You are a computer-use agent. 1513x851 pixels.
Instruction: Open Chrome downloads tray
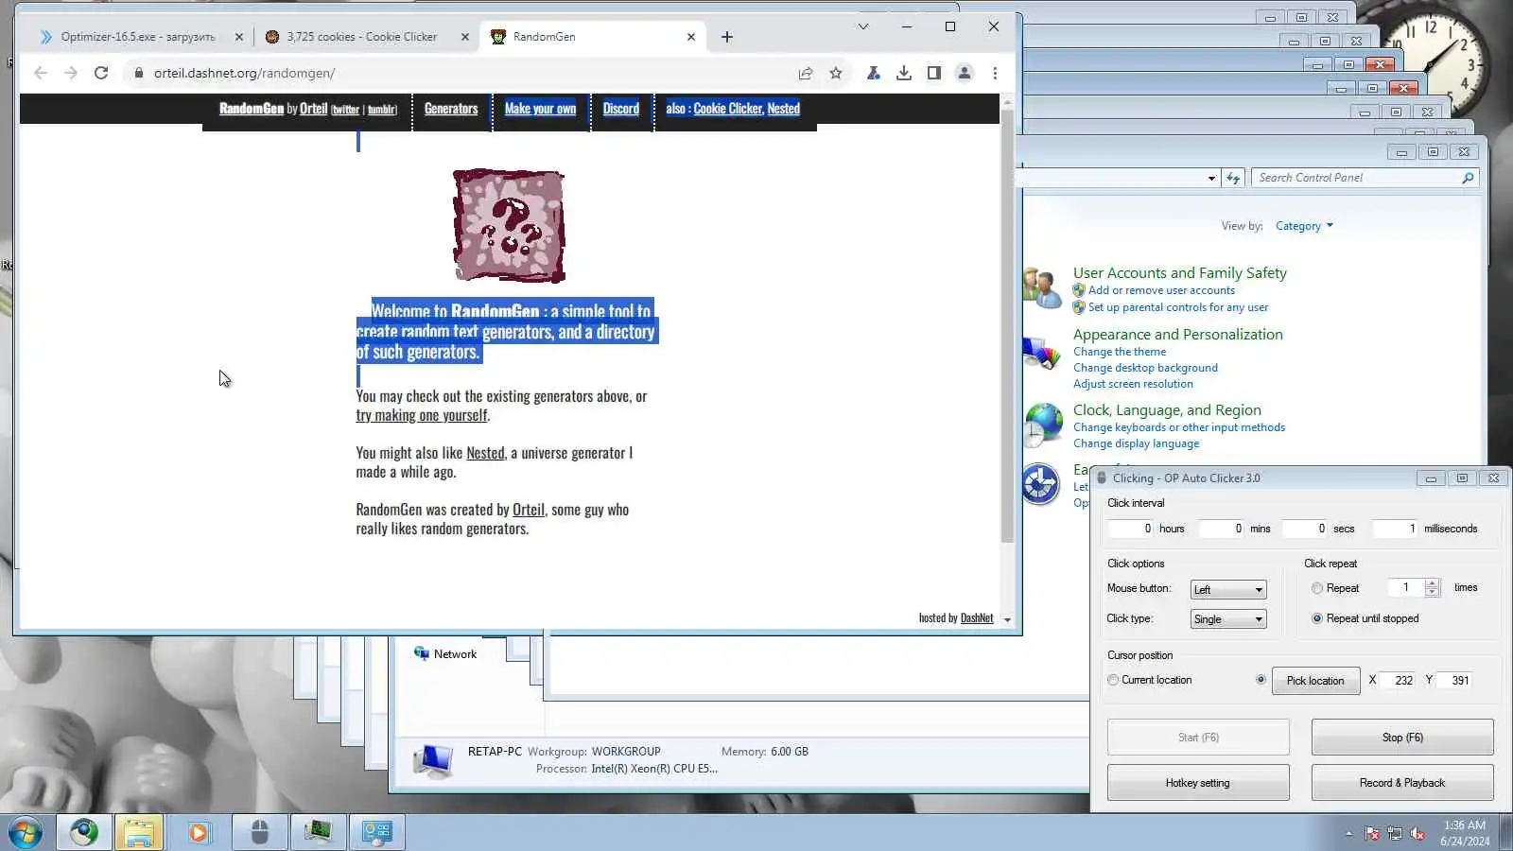point(904,73)
